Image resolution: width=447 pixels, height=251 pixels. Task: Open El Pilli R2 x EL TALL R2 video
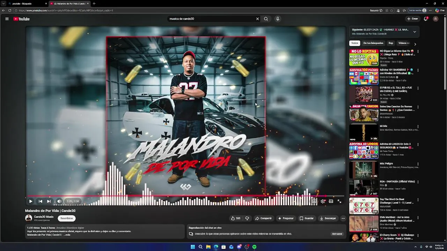(x=364, y=94)
